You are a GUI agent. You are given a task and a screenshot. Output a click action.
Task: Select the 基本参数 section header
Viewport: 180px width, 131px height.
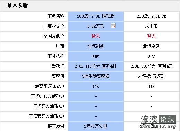(17, 6)
